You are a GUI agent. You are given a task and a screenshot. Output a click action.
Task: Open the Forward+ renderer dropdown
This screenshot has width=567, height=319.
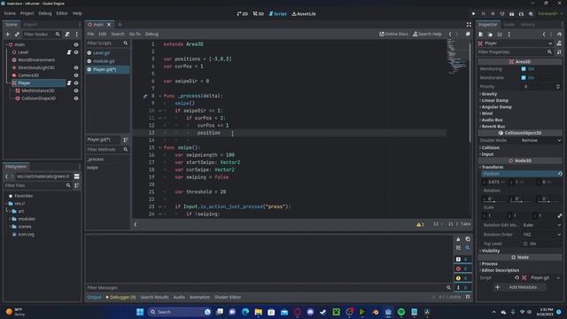coord(550,14)
